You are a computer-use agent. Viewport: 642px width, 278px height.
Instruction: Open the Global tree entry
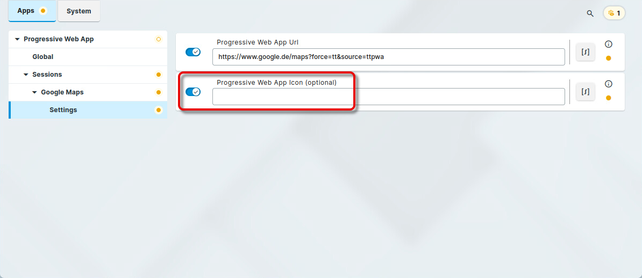pos(43,57)
